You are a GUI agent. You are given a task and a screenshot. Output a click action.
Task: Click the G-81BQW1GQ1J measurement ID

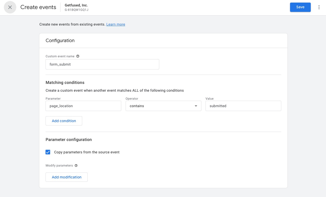(x=77, y=10)
